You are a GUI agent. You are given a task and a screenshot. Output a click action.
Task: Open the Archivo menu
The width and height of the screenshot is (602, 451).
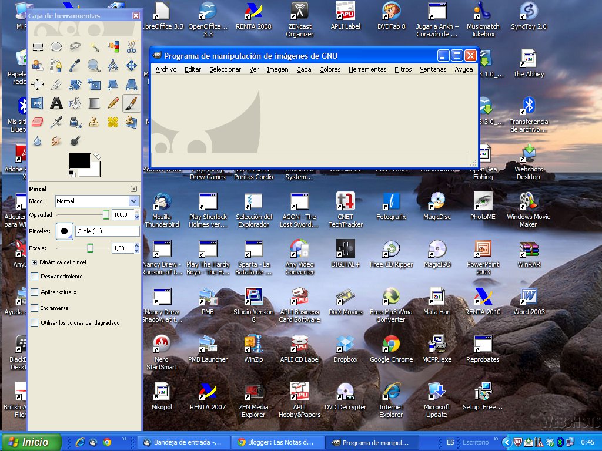click(x=166, y=69)
